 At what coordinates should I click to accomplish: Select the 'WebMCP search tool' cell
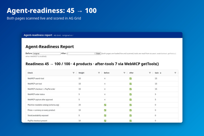pyautogui.click(x=36, y=79)
